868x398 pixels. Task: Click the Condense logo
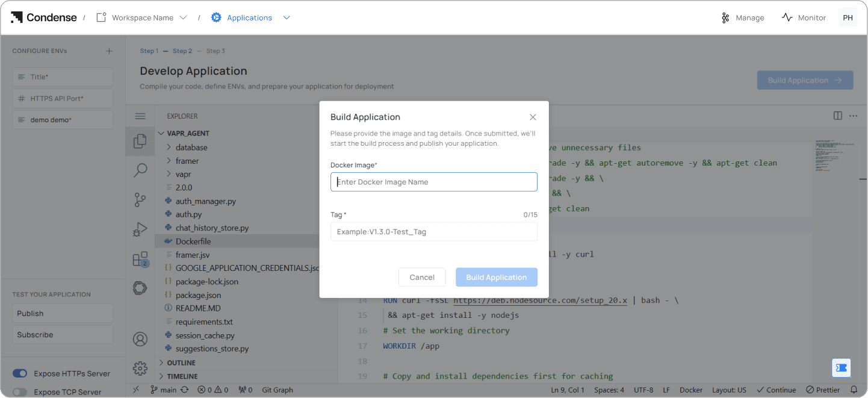[x=43, y=17]
